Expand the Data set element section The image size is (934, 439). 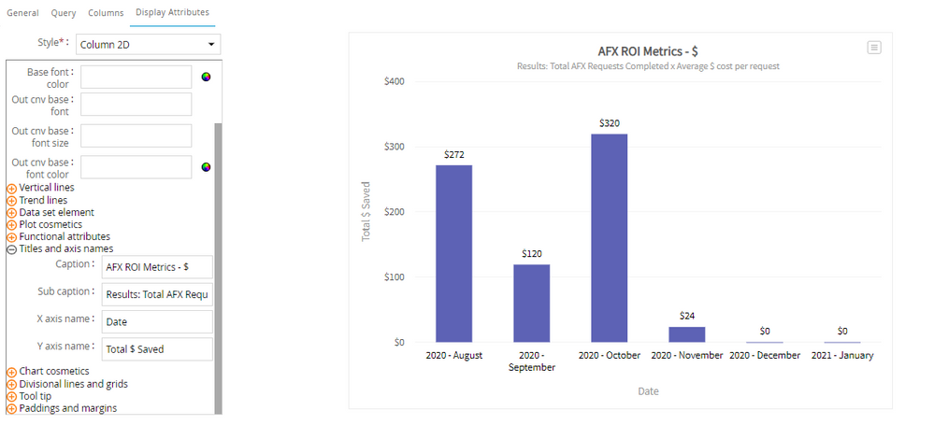(12, 212)
